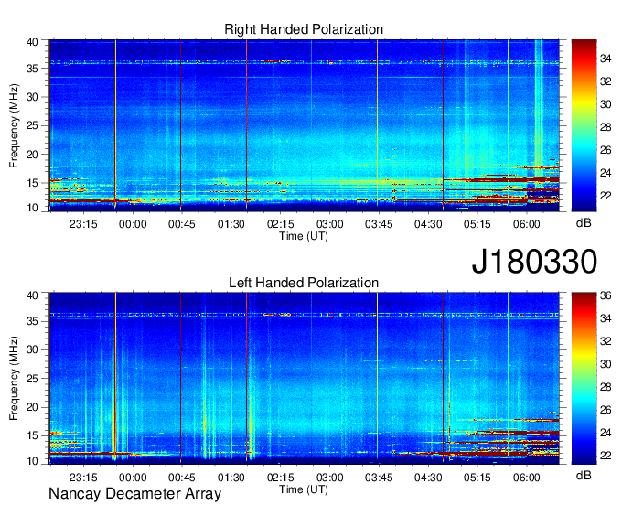Click "00:00" time tick on Right Handed plot
Image resolution: width=622 pixels, height=505 pixels.
click(133, 224)
